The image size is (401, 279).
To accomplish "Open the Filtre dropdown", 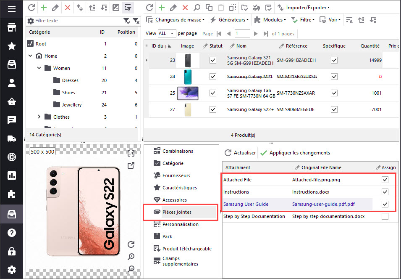I will click(303, 20).
